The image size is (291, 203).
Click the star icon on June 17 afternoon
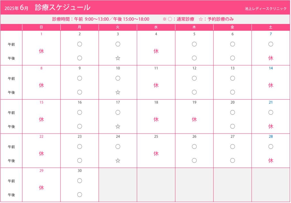coord(118,127)
